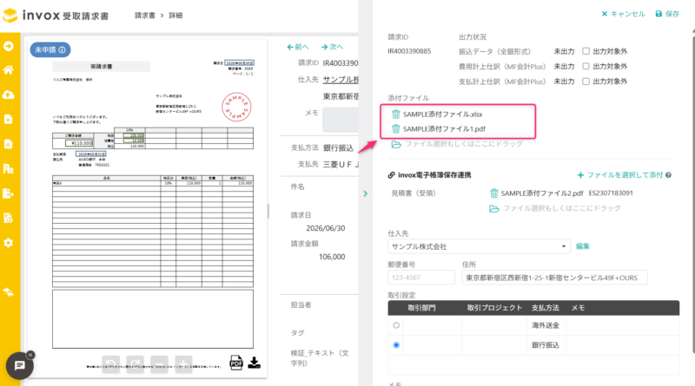Click the invox logo
The width and height of the screenshot is (695, 386).
click(56, 16)
